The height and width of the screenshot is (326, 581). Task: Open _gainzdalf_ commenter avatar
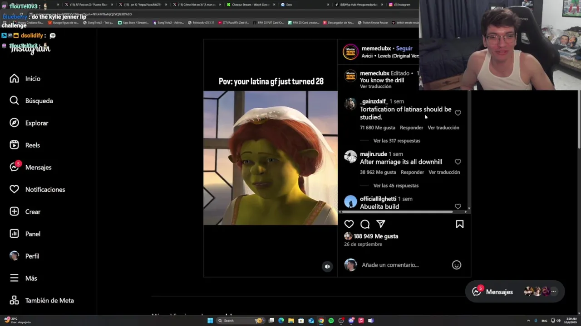tap(350, 104)
